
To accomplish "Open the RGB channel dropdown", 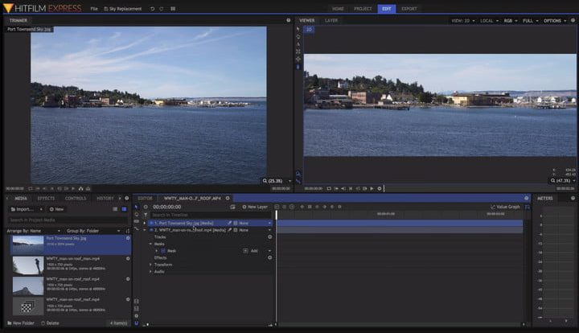I will pyautogui.click(x=508, y=20).
